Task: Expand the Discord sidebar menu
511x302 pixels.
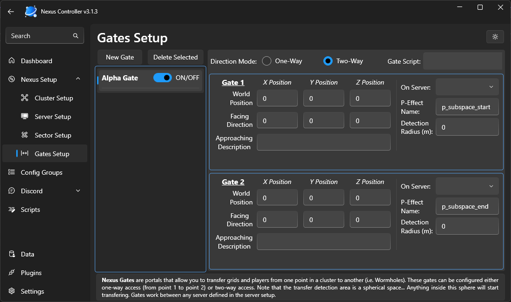Action: pyautogui.click(x=78, y=191)
